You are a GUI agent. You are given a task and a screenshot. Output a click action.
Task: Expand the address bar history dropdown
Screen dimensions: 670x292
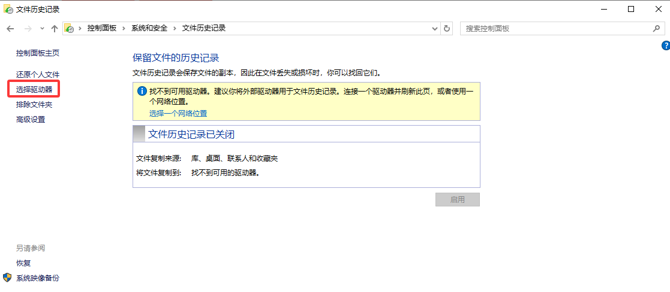(x=434, y=29)
